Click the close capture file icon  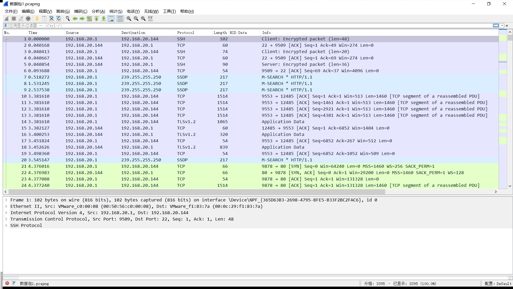coord(52,19)
